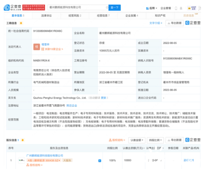Open the 股权结构 link above shareholder table
Image resolution: width=204 pixels, height=169 pixels.
pyautogui.click(x=117, y=140)
